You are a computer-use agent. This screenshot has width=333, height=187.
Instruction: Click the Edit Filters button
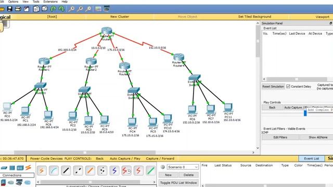pyautogui.click(x=280, y=137)
